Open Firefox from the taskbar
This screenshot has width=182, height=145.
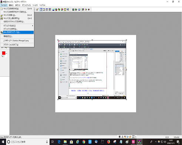[x=108, y=142]
